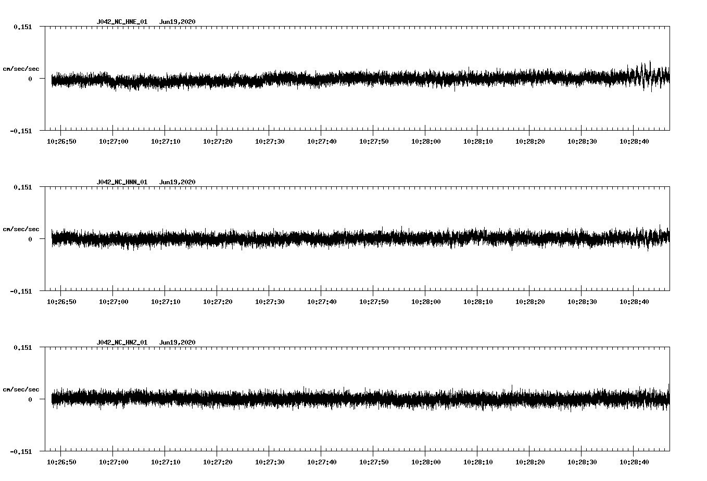Click the Jun19,2020 date on HNE plot
The image size is (707, 481).
(x=178, y=22)
